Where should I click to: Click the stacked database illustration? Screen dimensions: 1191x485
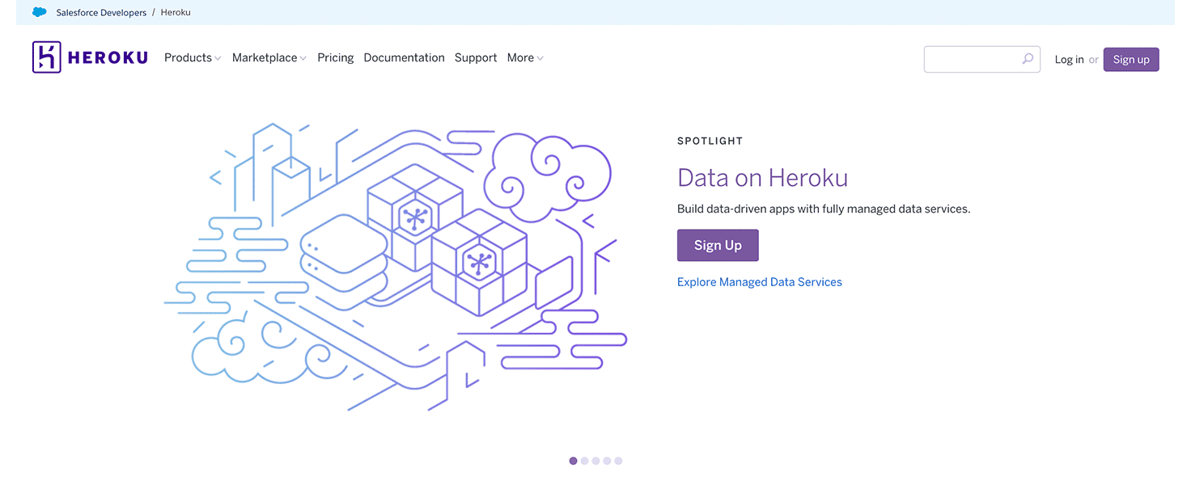coord(343,251)
